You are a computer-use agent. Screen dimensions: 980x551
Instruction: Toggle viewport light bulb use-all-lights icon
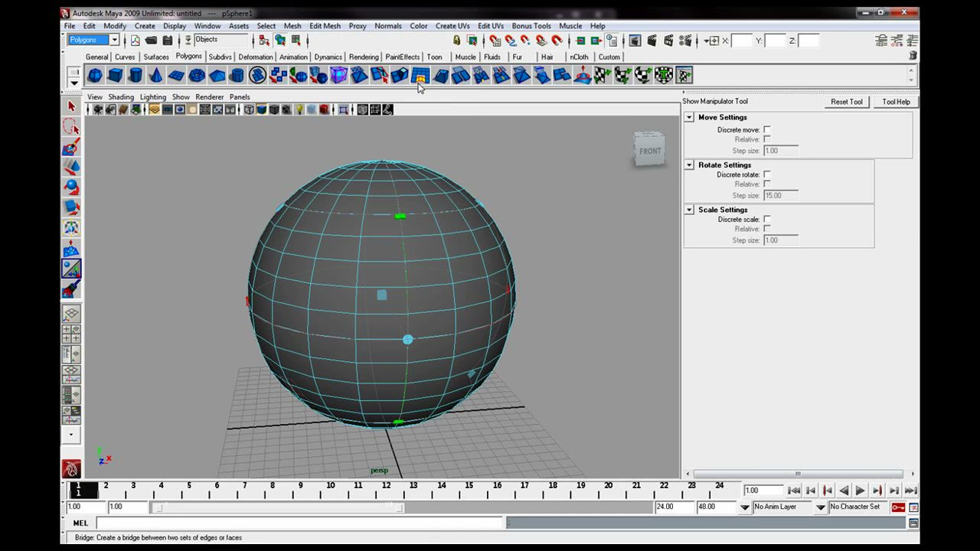coord(299,109)
